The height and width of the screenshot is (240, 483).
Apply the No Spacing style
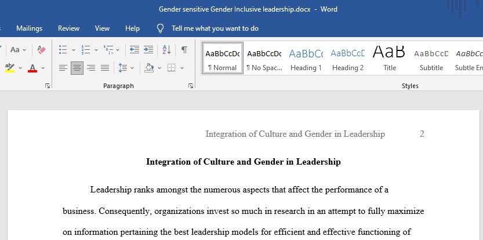click(x=264, y=58)
